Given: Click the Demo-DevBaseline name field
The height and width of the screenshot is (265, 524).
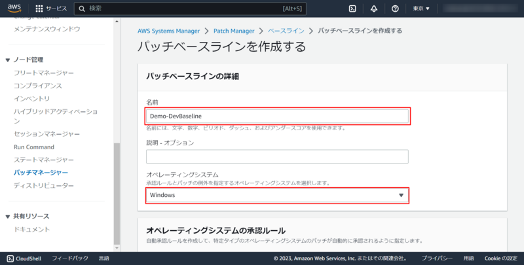Looking at the screenshot, I should [277, 116].
